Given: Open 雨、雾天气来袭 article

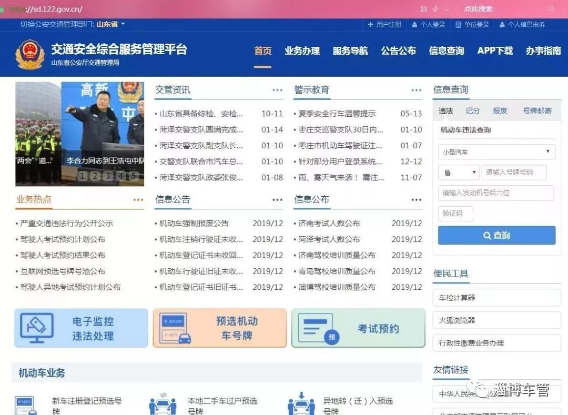Looking at the screenshot, I should [x=341, y=177].
